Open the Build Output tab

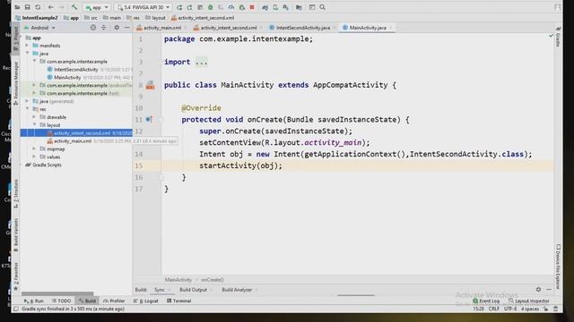pos(194,290)
